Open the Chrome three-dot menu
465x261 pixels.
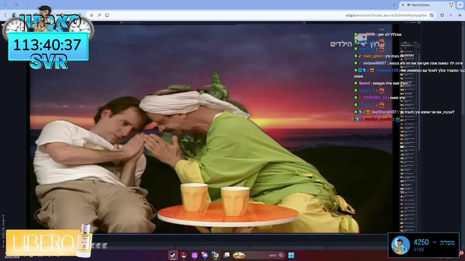point(5,15)
